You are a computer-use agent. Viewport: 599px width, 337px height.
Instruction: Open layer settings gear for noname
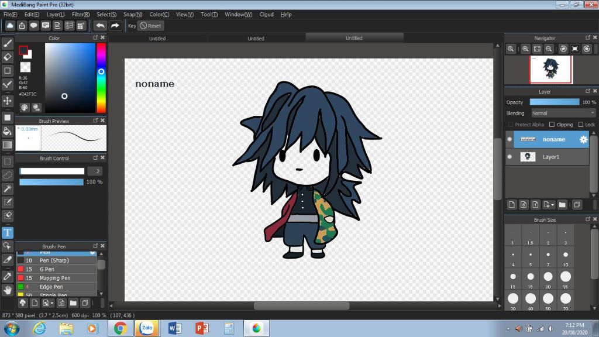(583, 139)
